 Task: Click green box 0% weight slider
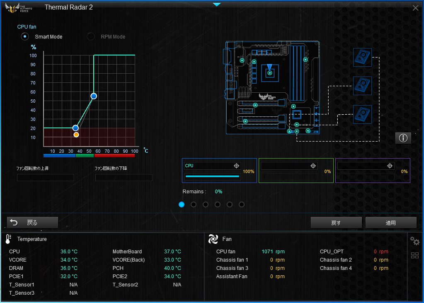pyautogui.click(x=289, y=176)
